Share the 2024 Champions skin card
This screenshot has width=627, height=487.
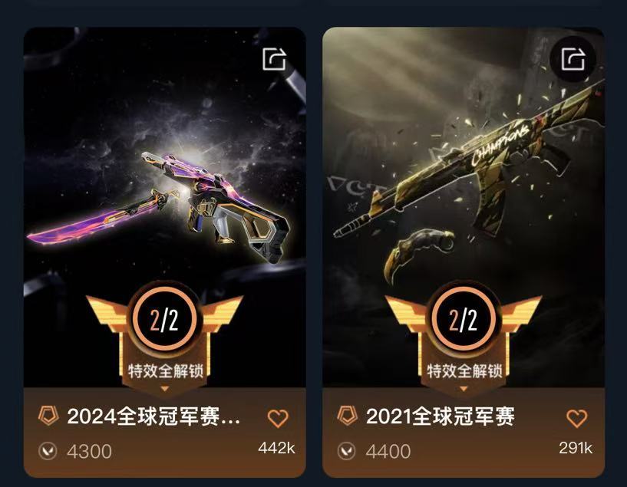pyautogui.click(x=274, y=59)
